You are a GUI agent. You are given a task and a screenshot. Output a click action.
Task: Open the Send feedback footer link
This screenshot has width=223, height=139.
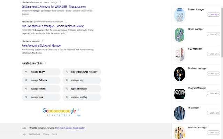pos(34,134)
